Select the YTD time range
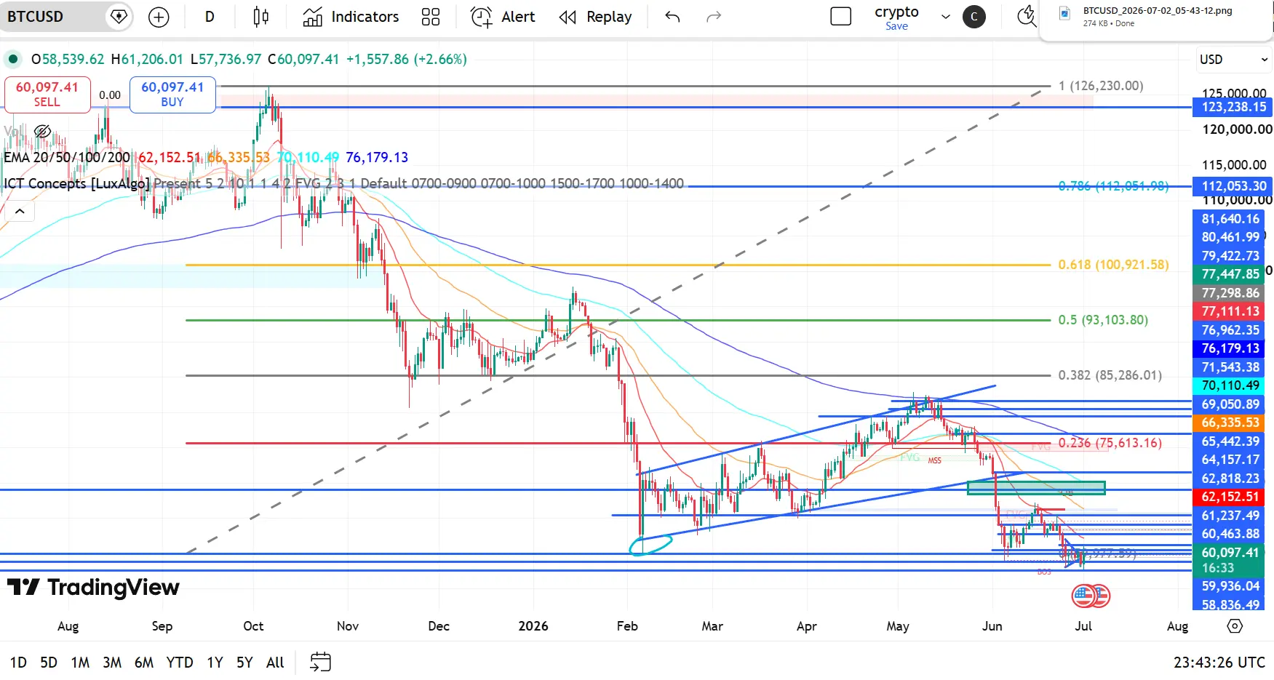Image resolution: width=1274 pixels, height=680 pixels. (x=180, y=663)
